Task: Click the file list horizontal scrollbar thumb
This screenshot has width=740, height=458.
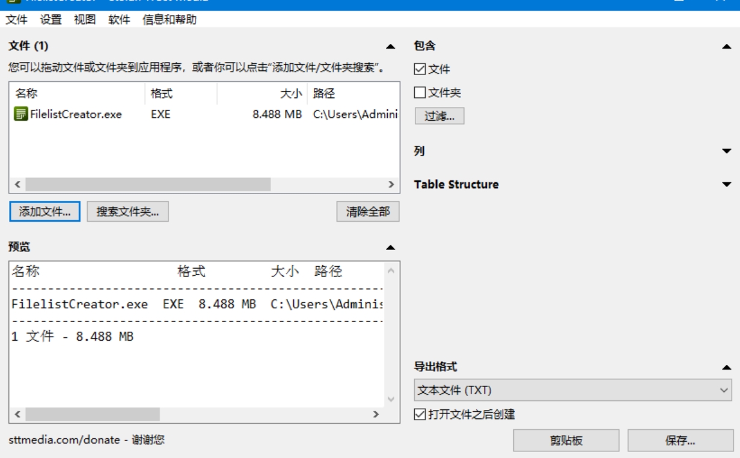Action: 148,185
